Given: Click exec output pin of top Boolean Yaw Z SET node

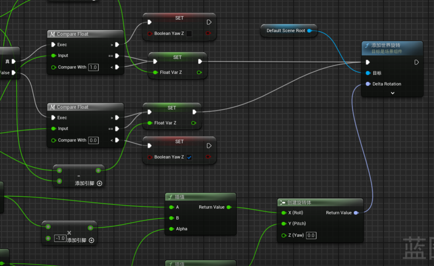Looking at the screenshot, I should 209,22.
